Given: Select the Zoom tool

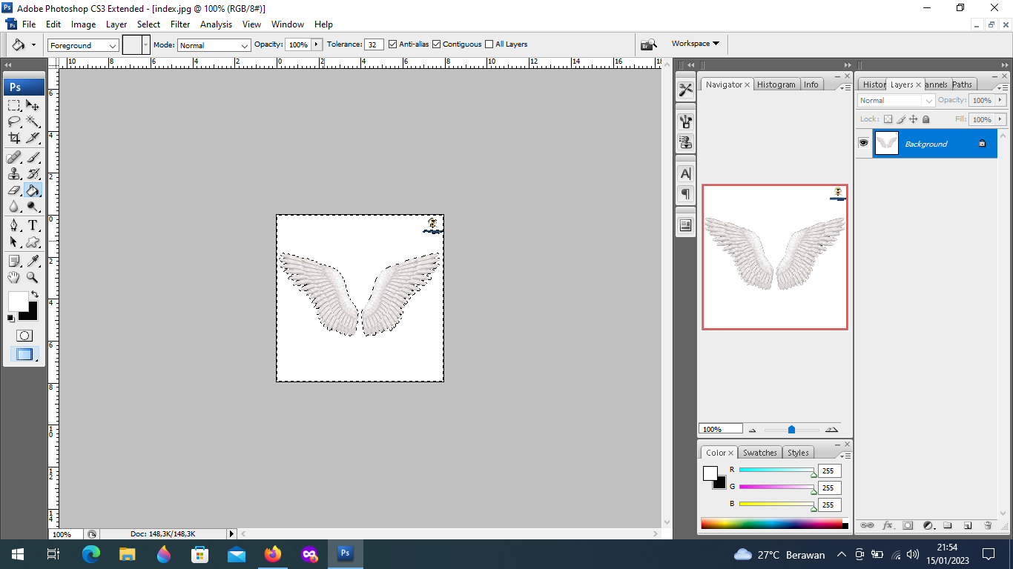Looking at the screenshot, I should (33, 277).
